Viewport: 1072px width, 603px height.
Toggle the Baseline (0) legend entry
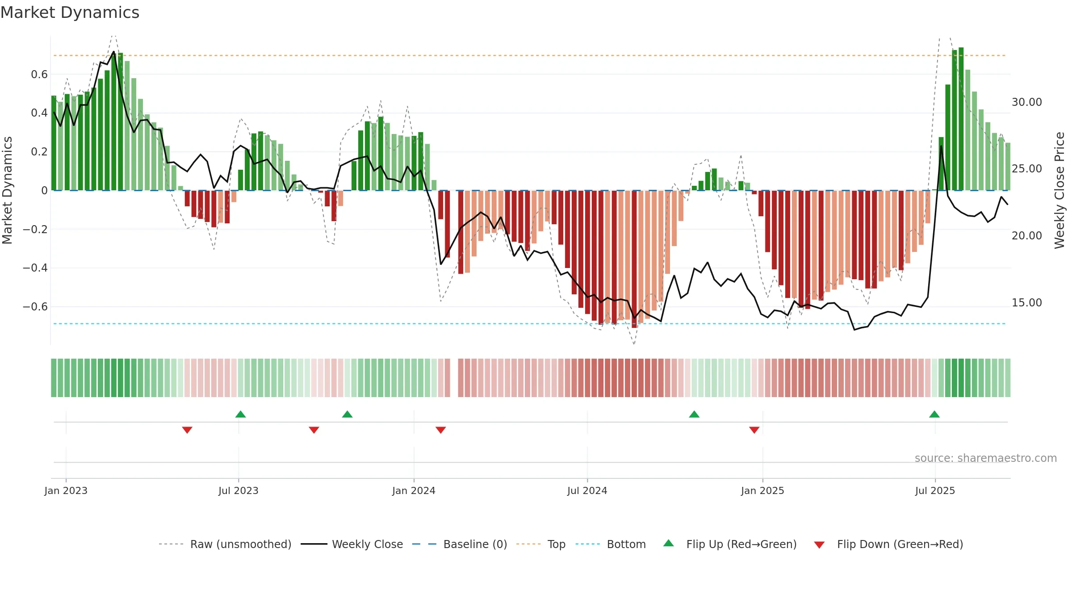click(x=459, y=544)
